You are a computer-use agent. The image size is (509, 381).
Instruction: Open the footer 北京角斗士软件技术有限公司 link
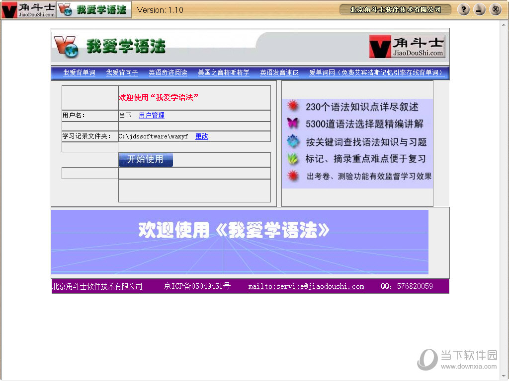click(97, 286)
